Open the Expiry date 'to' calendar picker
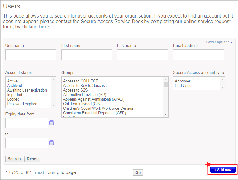 pos(52,143)
